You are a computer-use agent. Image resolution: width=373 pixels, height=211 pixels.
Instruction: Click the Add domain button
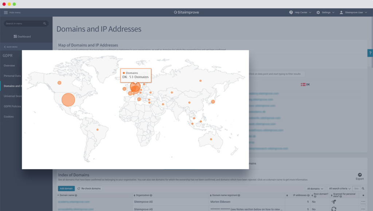(x=66, y=188)
